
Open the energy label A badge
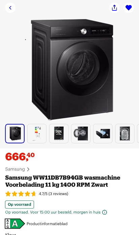tap(15, 224)
